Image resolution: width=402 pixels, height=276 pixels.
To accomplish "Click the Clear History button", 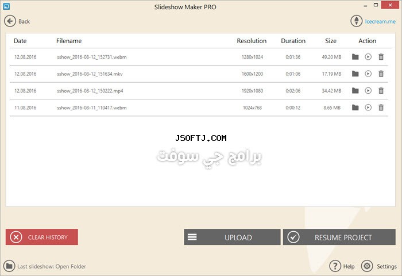I will [42, 237].
